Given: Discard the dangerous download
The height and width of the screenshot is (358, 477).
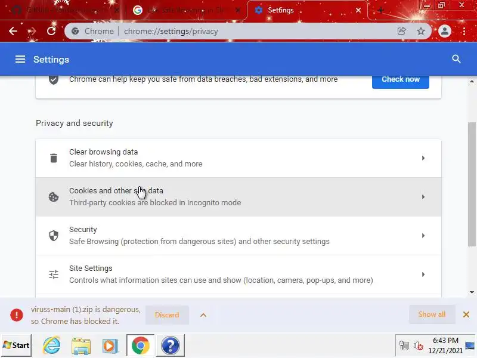Looking at the screenshot, I should tap(167, 315).
